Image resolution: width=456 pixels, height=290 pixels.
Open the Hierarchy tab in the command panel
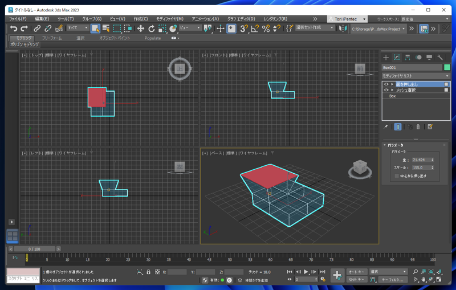point(408,57)
